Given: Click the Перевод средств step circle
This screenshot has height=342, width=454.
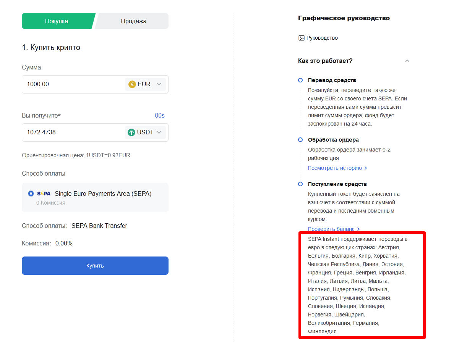Looking at the screenshot, I should 300,80.
